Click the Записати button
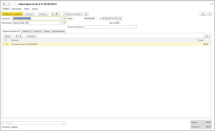Image resolution: width=215 pixels, height=131 pixels. click(29, 14)
